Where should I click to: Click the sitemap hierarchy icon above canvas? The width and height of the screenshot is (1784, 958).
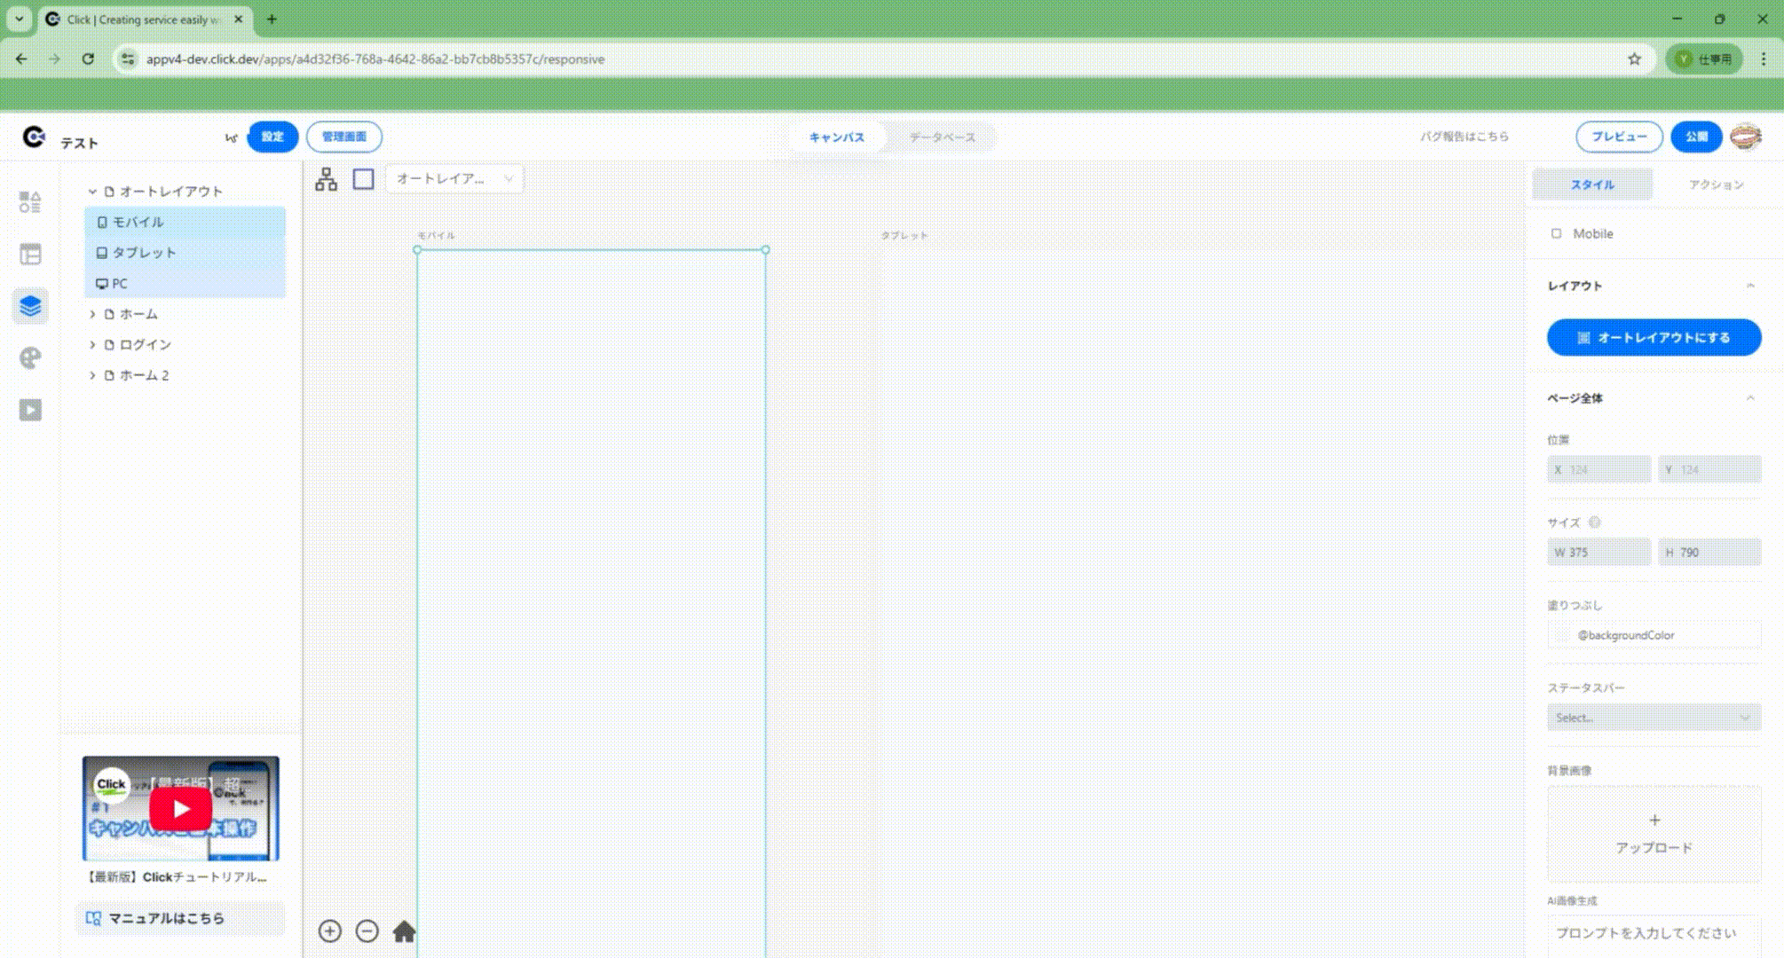click(x=326, y=179)
